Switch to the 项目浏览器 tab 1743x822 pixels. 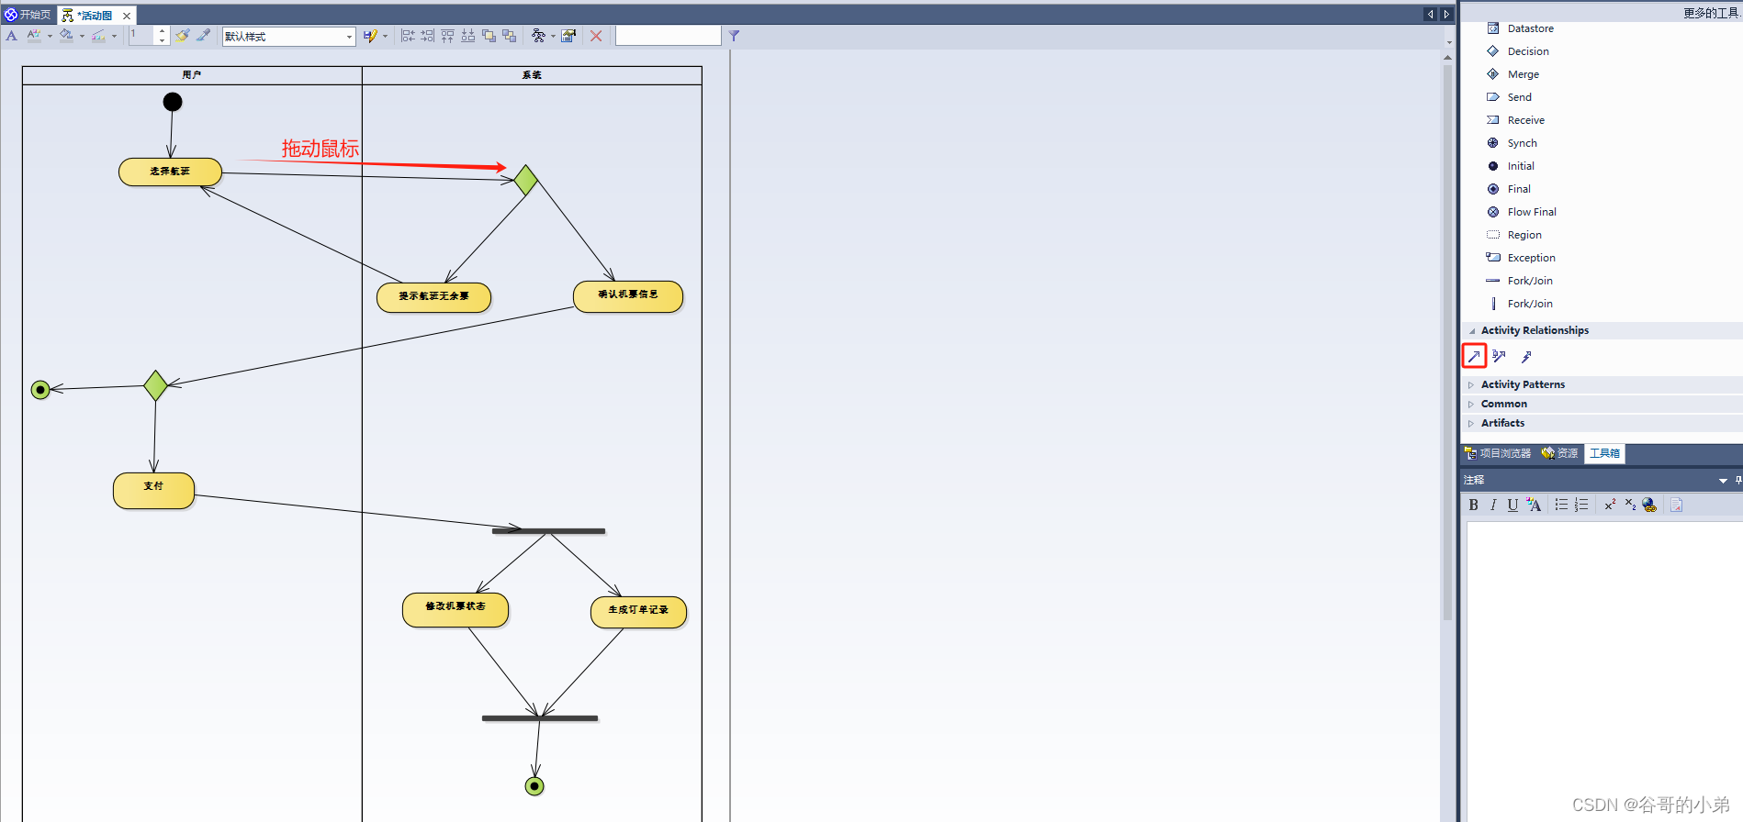click(x=1498, y=453)
